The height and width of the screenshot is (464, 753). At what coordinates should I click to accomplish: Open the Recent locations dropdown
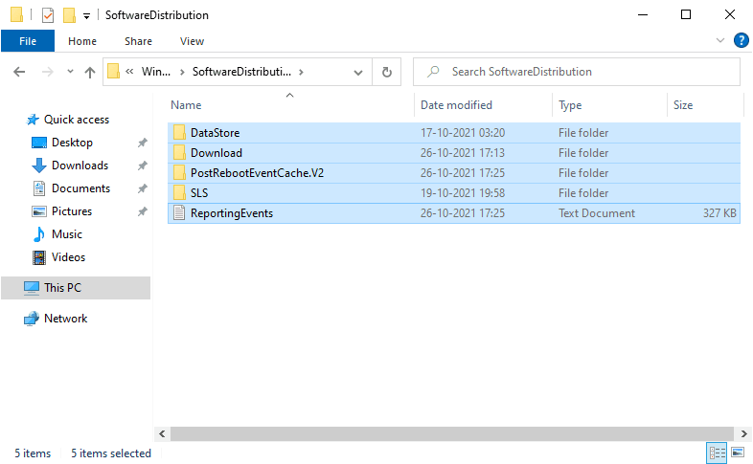coord(70,72)
